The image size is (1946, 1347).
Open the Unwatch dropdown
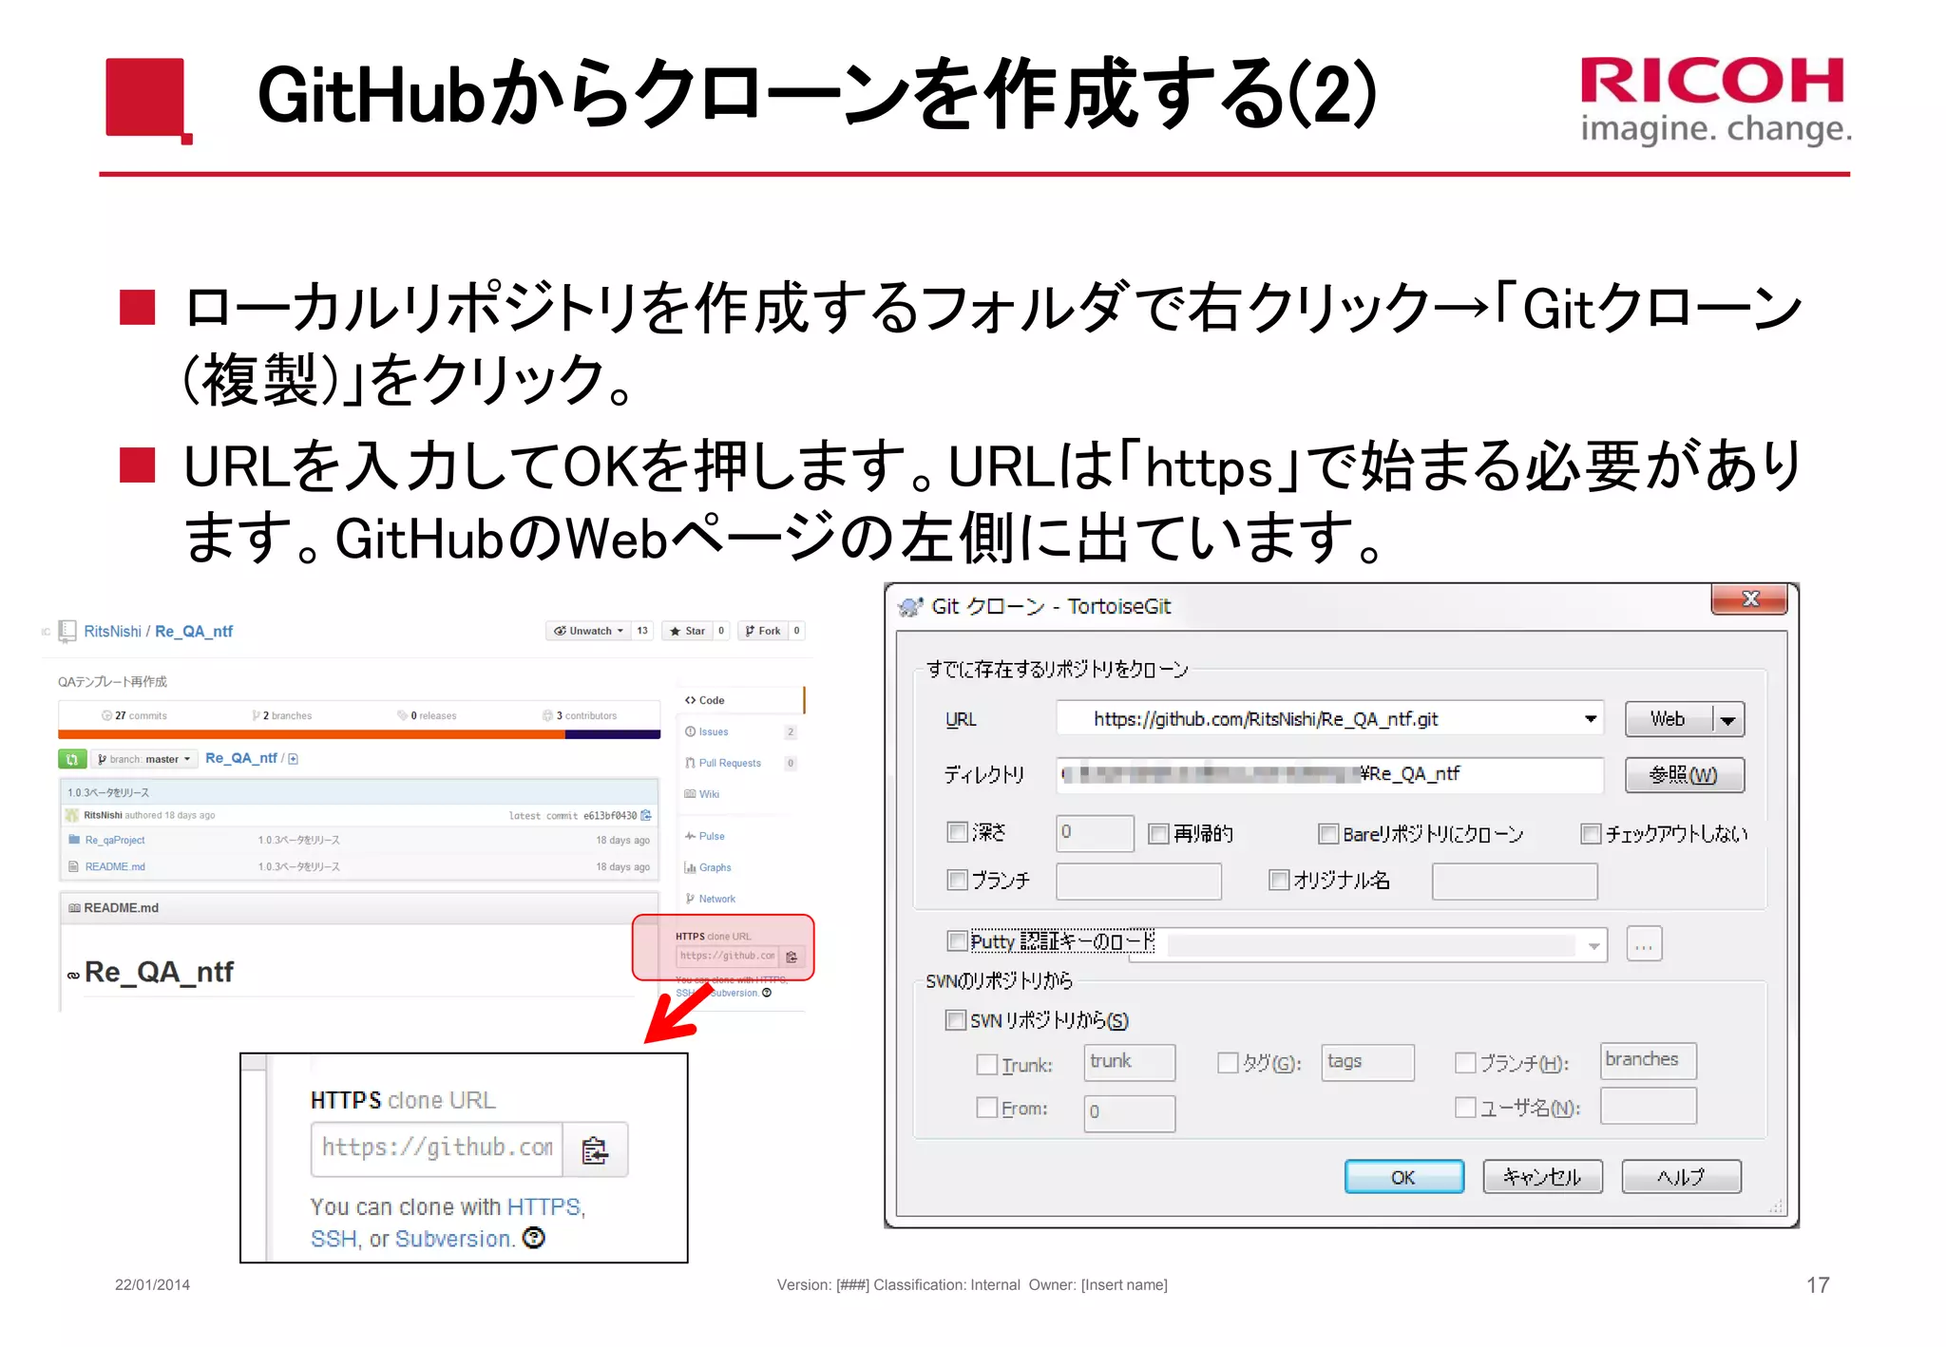point(588,631)
